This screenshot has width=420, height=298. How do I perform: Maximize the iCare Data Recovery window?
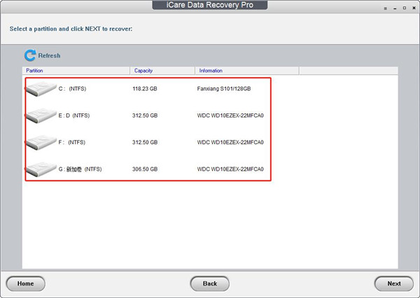[405, 8]
